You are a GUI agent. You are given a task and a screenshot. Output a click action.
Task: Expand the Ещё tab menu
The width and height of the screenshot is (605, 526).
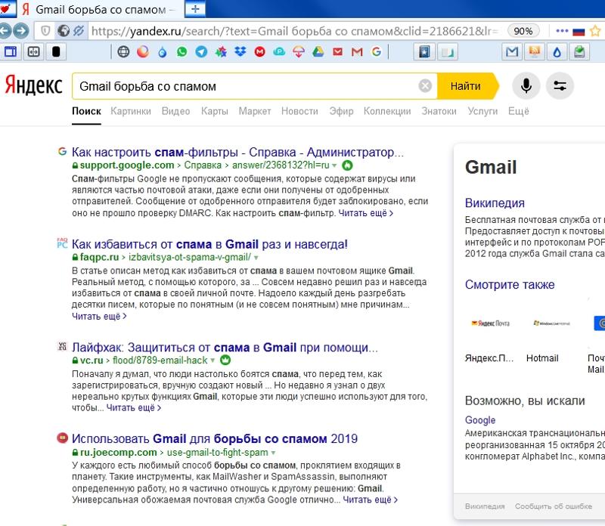tap(519, 111)
